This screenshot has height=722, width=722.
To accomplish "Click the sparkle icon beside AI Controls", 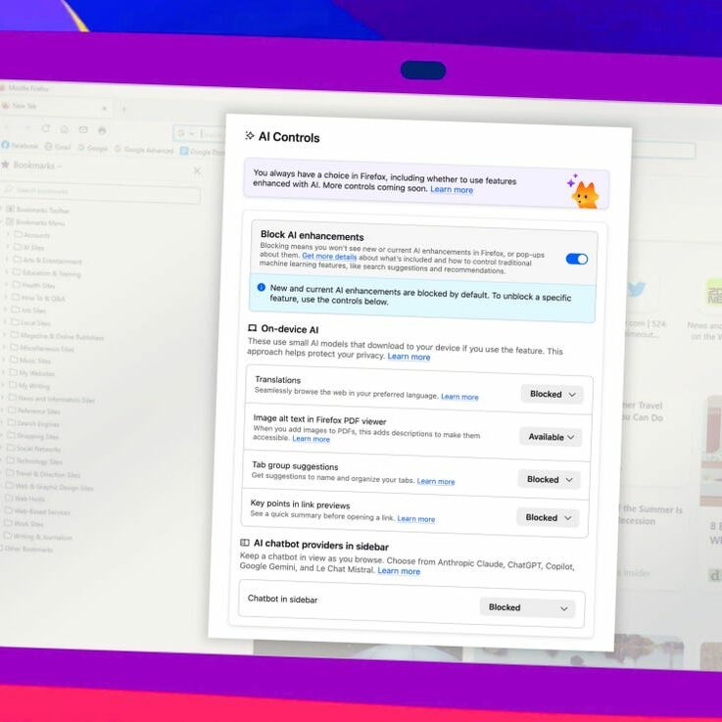I will [x=250, y=135].
